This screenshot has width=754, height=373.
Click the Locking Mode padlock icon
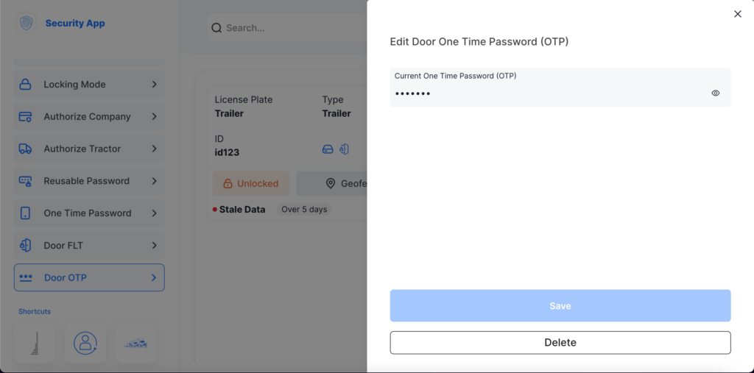click(25, 85)
